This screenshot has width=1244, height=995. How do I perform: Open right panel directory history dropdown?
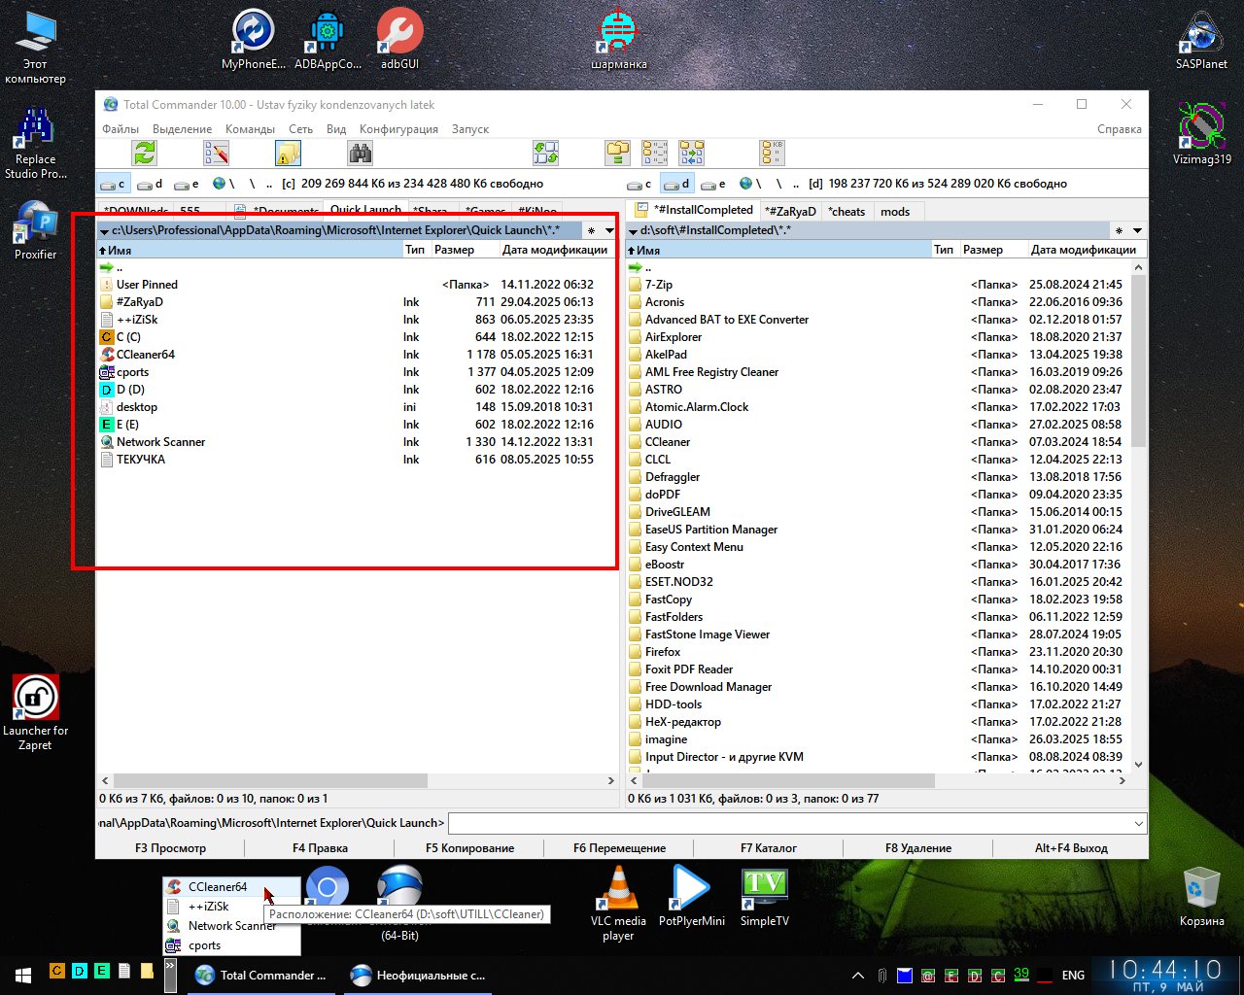1137,231
